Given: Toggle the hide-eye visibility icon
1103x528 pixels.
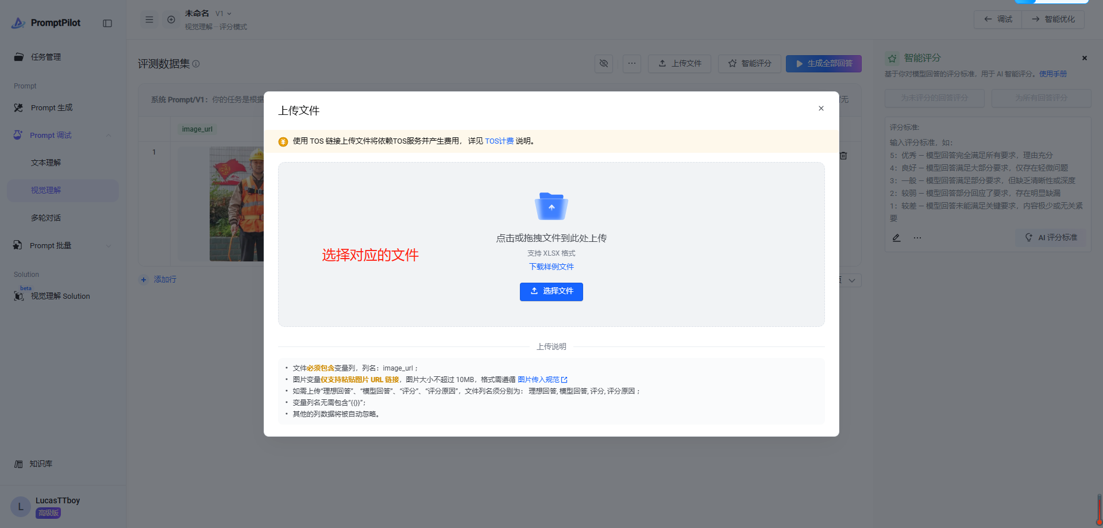Looking at the screenshot, I should (604, 63).
